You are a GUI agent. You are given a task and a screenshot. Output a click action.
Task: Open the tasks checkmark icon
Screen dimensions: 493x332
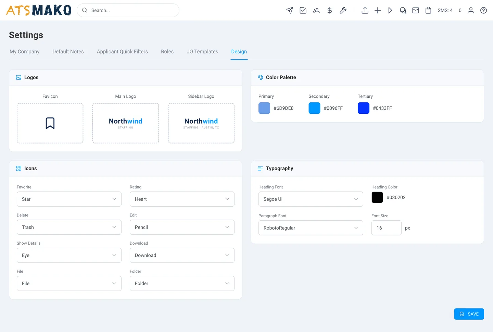(303, 10)
